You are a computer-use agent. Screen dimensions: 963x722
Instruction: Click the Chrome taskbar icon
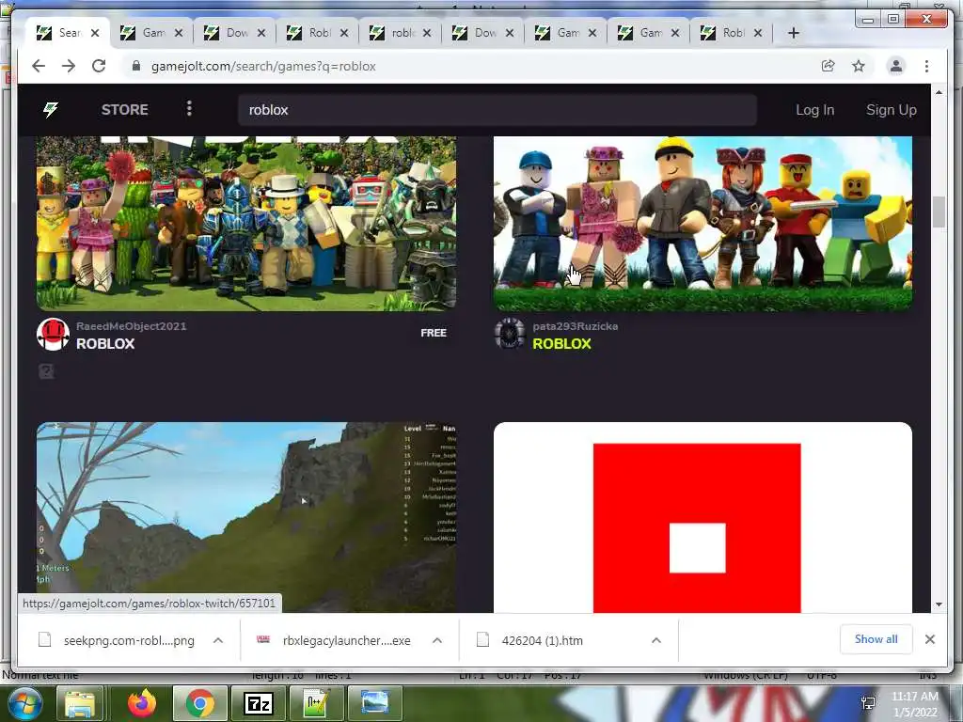[199, 703]
